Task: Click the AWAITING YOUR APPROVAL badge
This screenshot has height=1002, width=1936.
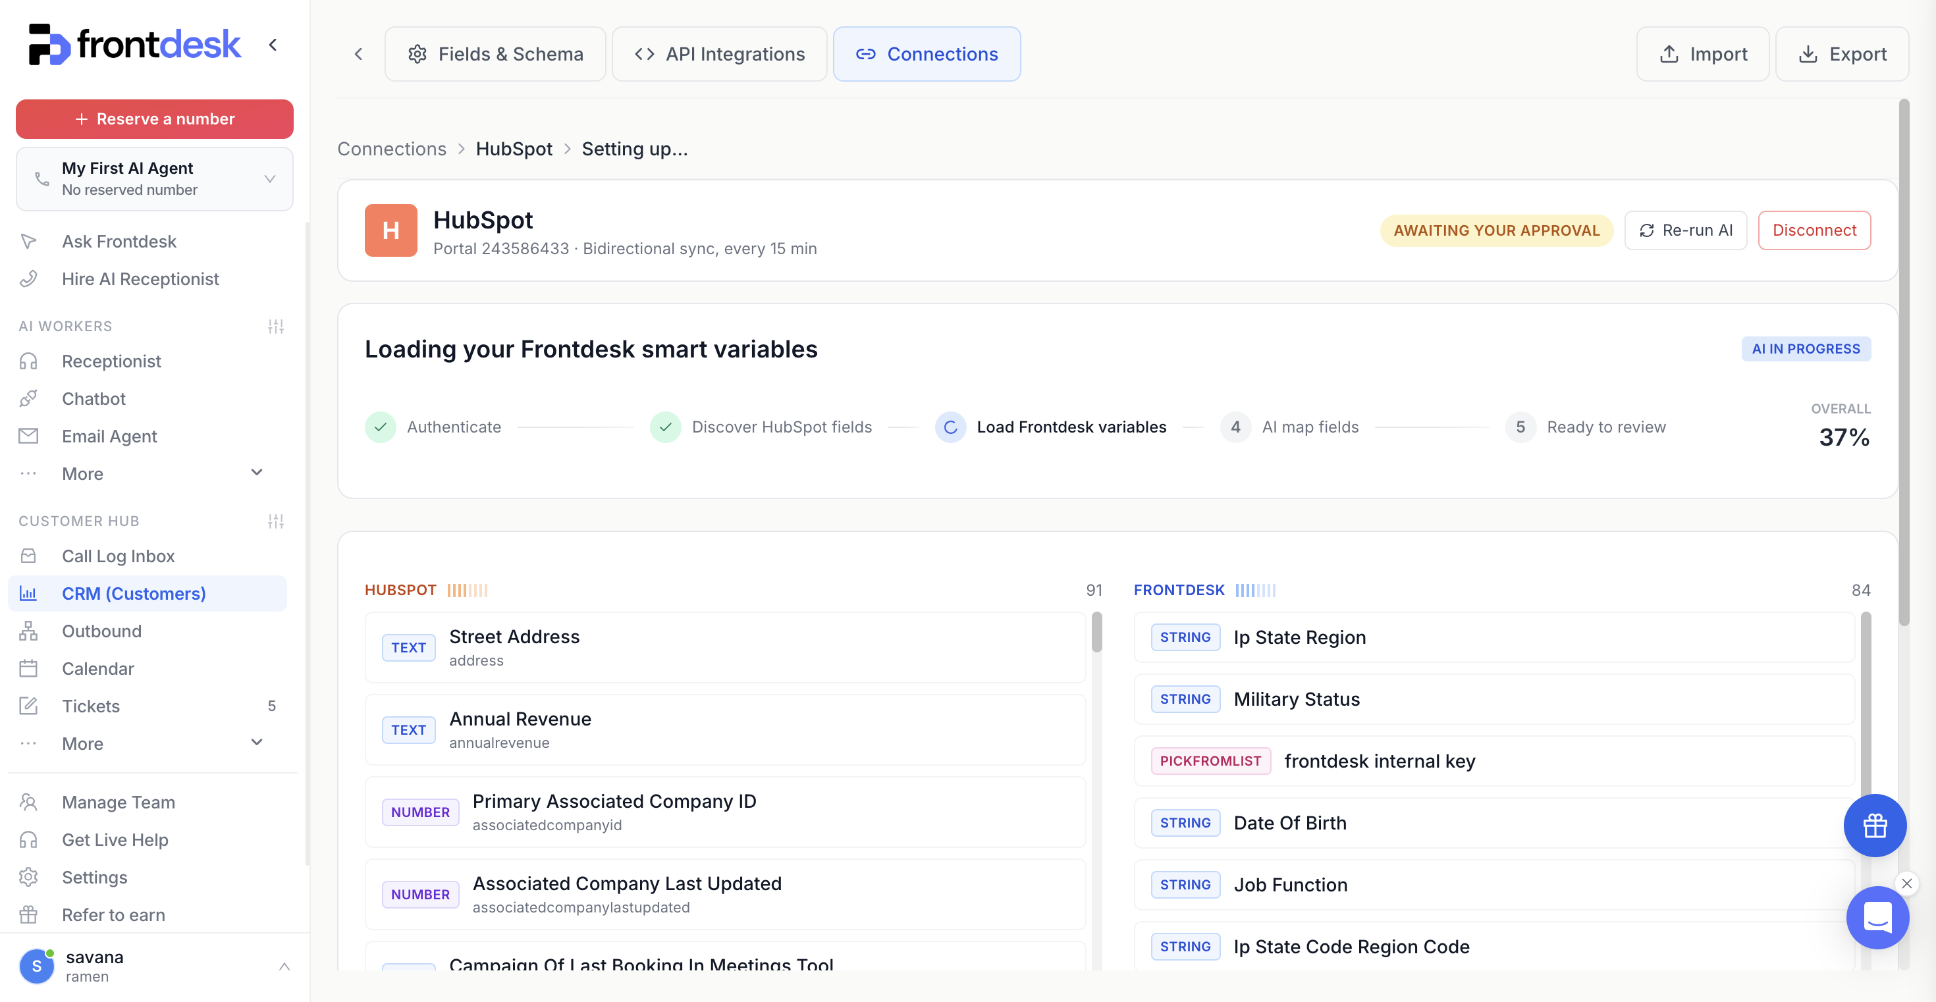Action: pos(1496,230)
